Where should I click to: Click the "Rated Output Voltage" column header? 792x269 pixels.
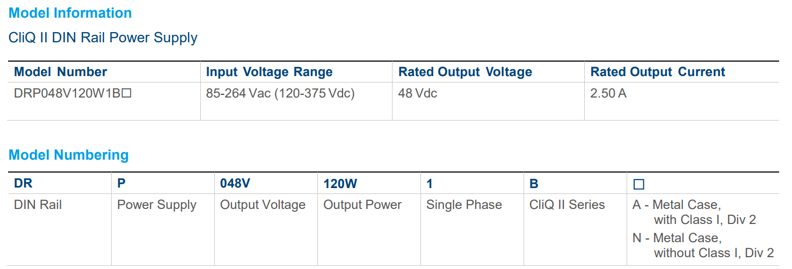[x=465, y=72]
